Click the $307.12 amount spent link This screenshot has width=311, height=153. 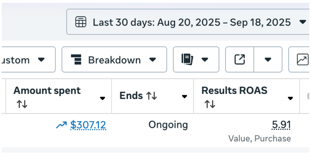[x=88, y=125]
